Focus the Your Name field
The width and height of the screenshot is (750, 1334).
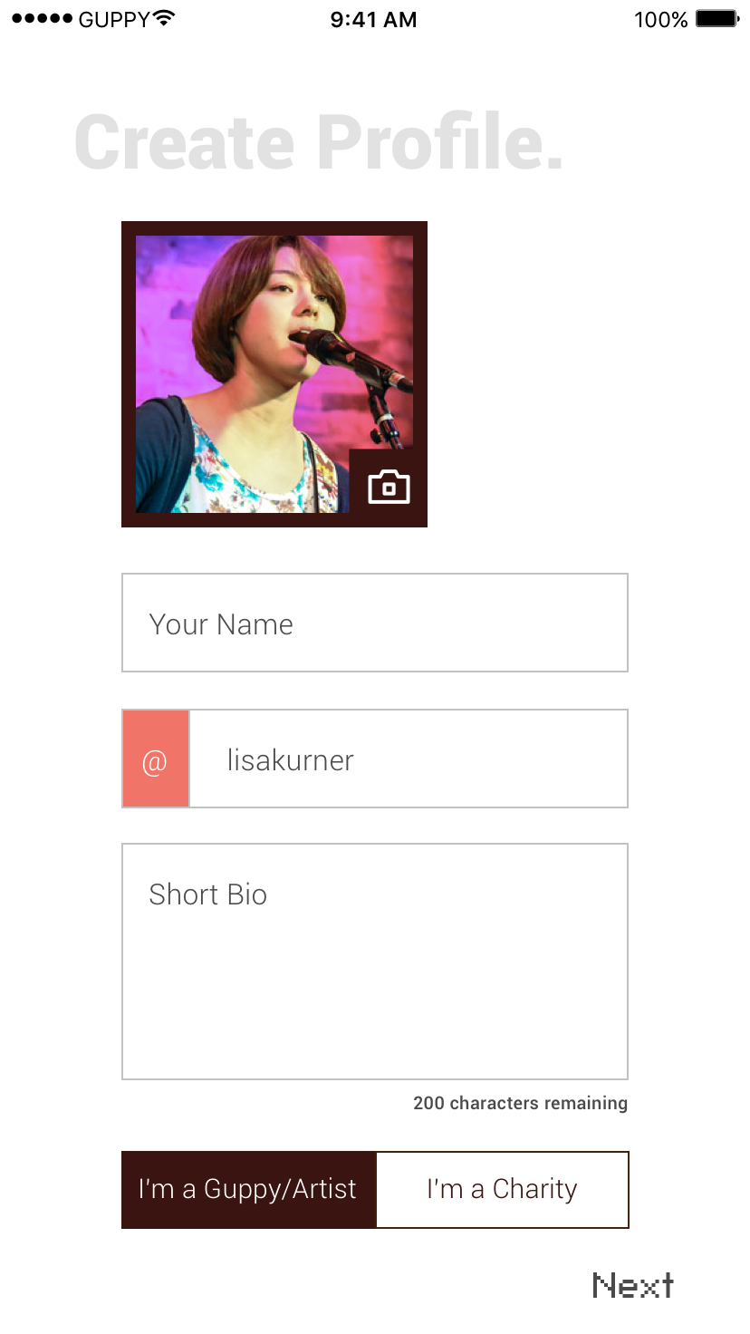375,623
